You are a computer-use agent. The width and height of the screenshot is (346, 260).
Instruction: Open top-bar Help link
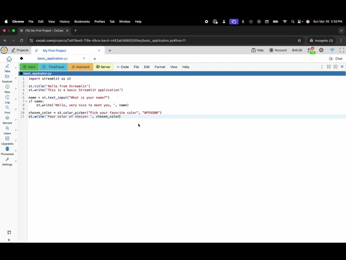click(257, 50)
